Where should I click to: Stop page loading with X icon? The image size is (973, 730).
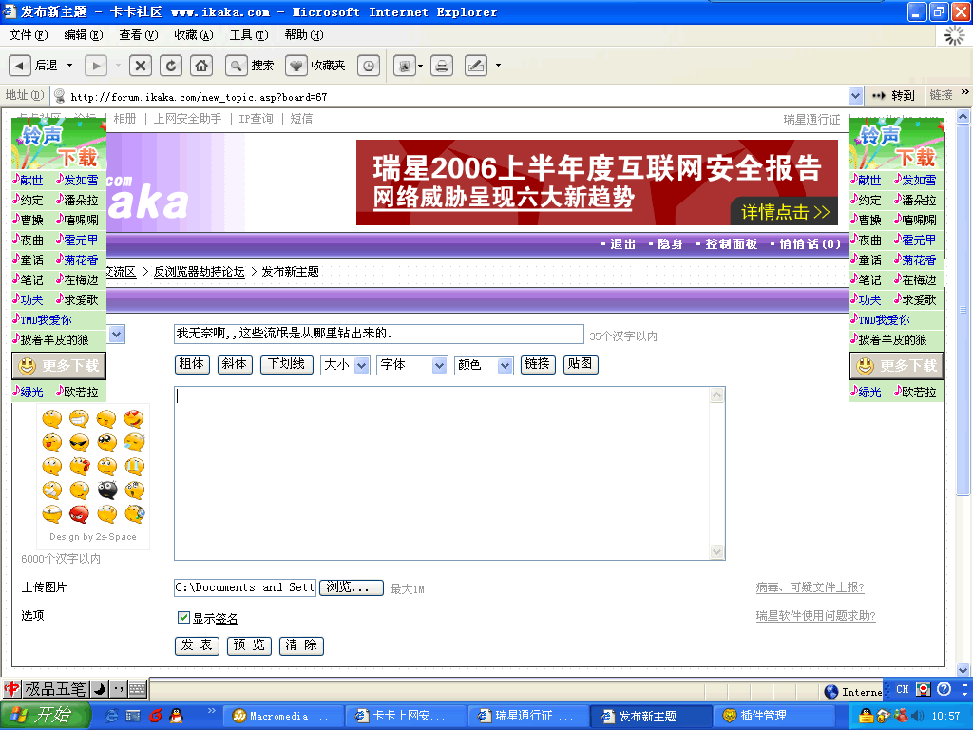tap(141, 66)
